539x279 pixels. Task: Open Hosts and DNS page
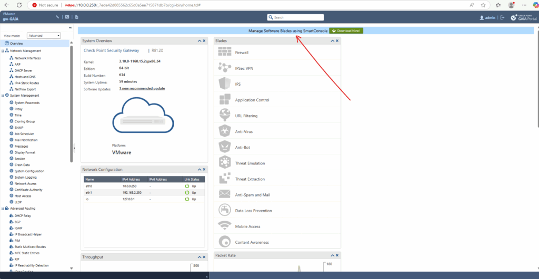click(25, 77)
